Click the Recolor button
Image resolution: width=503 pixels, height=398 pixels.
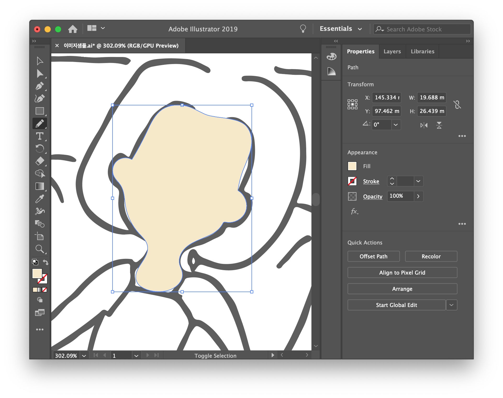point(431,256)
